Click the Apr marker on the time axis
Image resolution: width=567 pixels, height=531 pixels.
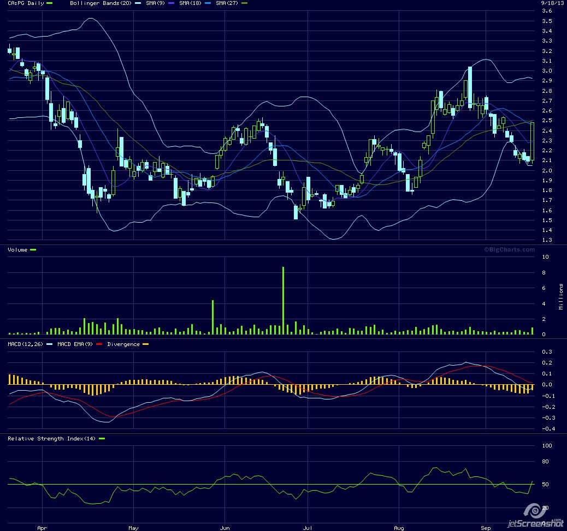pos(42,528)
